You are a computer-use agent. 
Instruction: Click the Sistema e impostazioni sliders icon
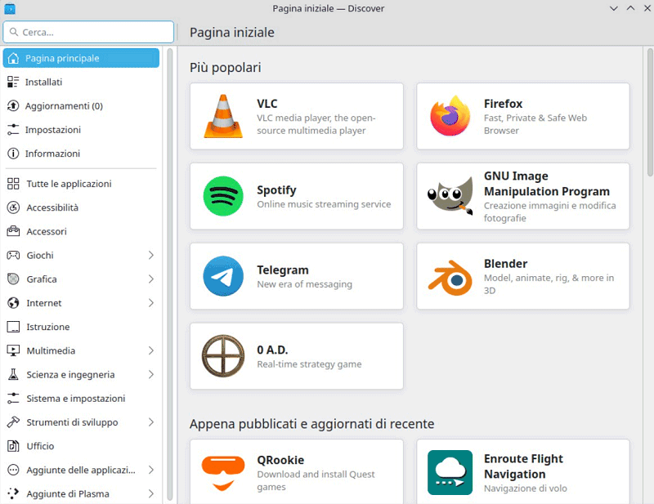13,398
